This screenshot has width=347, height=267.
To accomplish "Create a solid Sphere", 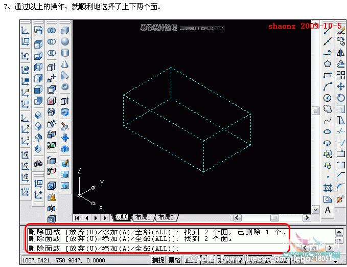I will click(65, 41).
